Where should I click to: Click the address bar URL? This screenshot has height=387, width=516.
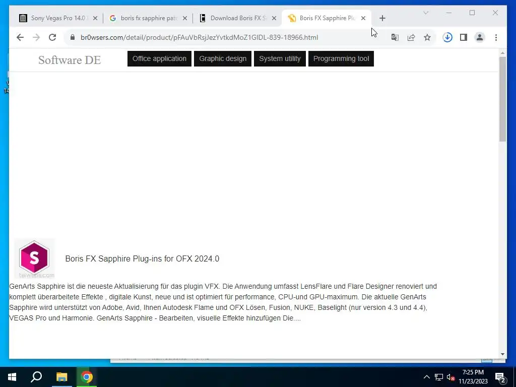pyautogui.click(x=199, y=37)
